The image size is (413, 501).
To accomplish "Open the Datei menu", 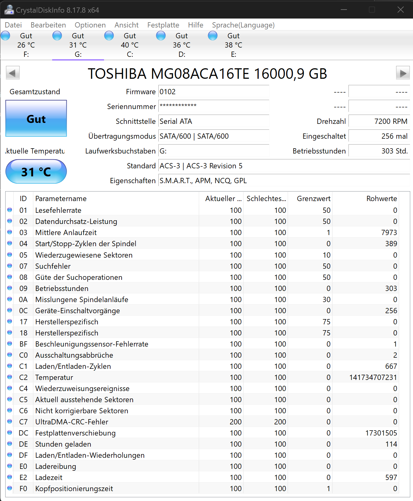I will tap(13, 25).
